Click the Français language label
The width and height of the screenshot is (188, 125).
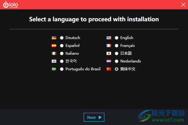click(128, 46)
